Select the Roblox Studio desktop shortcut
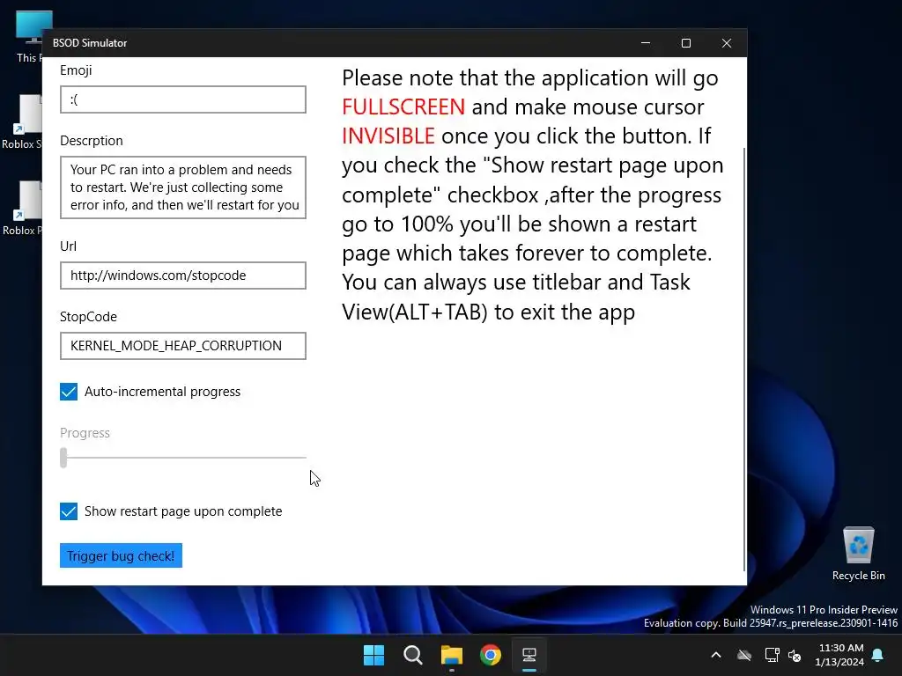902x676 pixels. pos(23,121)
